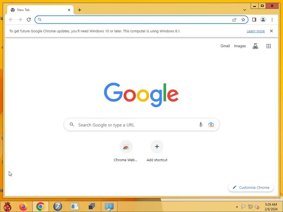Open a new tab with the plus button
283x212 pixels.
click(x=80, y=10)
